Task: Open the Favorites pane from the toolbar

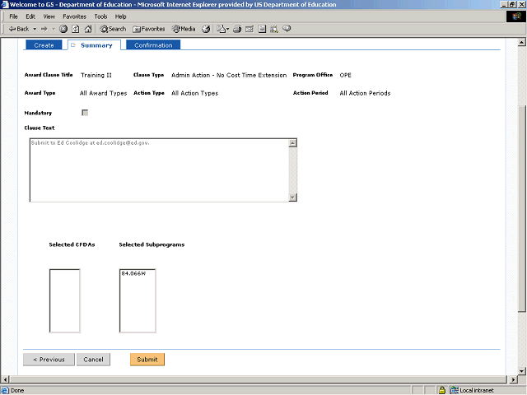Action: [149, 29]
